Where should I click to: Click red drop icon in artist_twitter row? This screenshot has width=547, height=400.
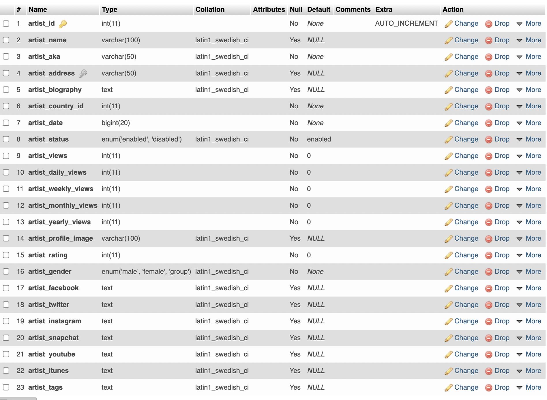point(488,305)
